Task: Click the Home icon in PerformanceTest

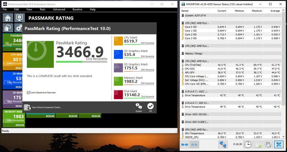Action: (x=8, y=18)
